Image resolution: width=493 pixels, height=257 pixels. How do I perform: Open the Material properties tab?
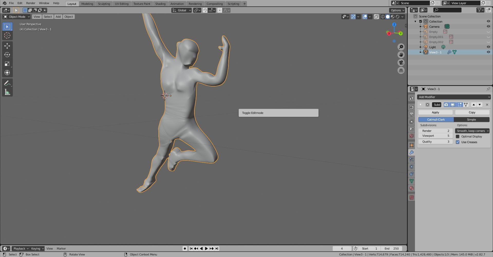pos(412,188)
